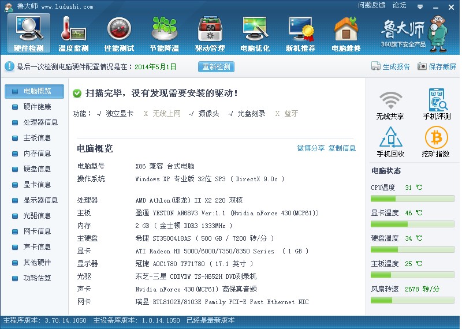The image size is (462, 329).
Task: Click the 手机回收 phone recycling icon
Action: coord(390,142)
